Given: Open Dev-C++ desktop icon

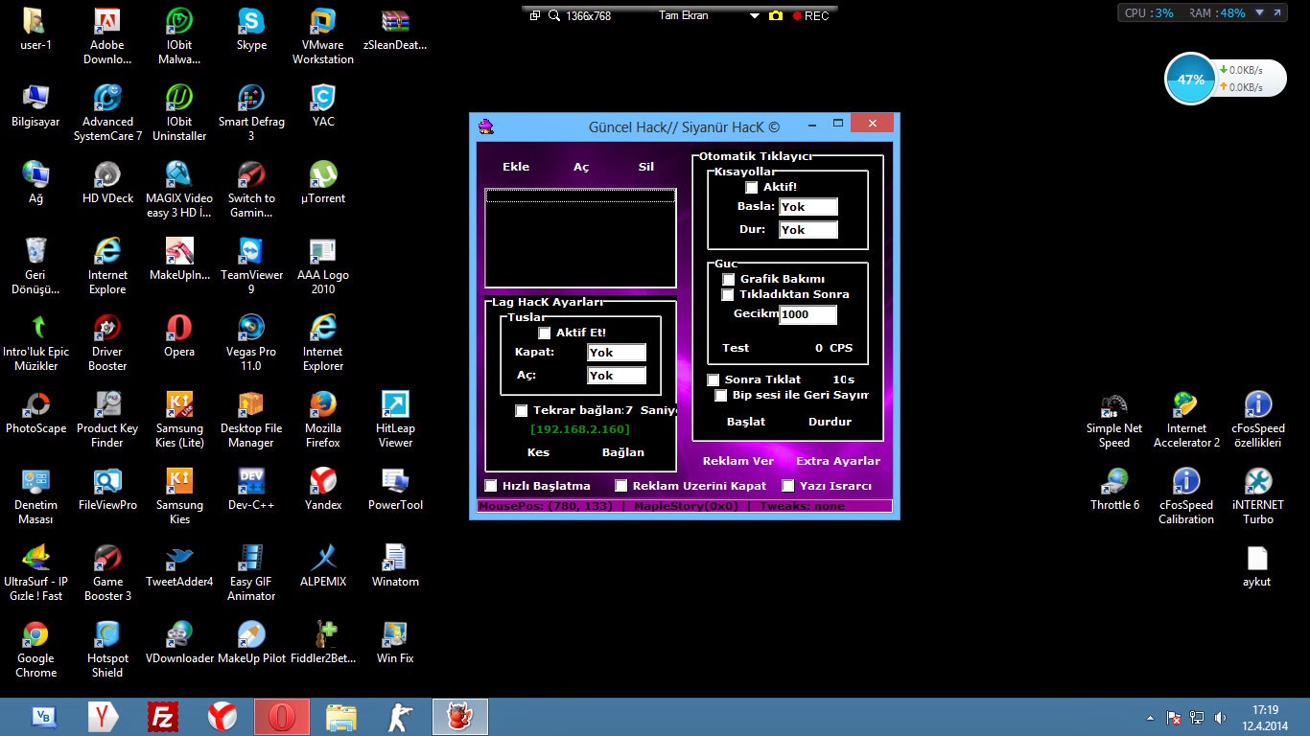Looking at the screenshot, I should point(251,489).
